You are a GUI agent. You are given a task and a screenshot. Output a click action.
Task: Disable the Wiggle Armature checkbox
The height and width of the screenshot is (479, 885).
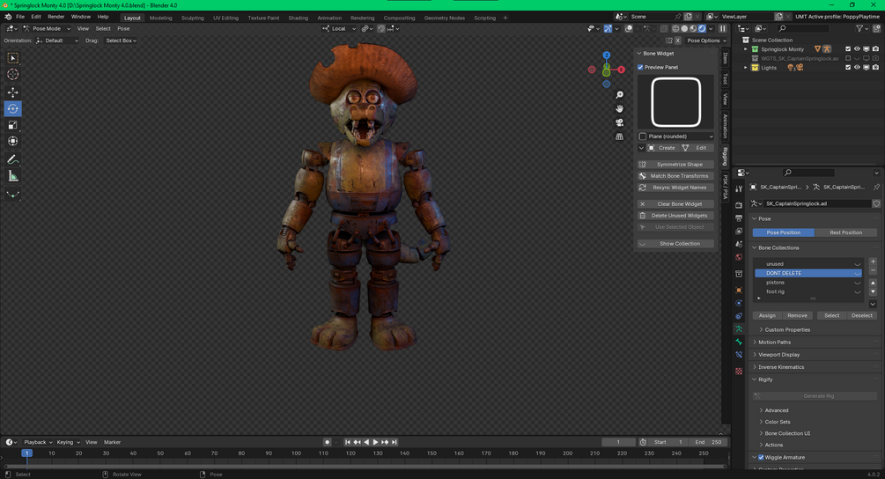762,457
